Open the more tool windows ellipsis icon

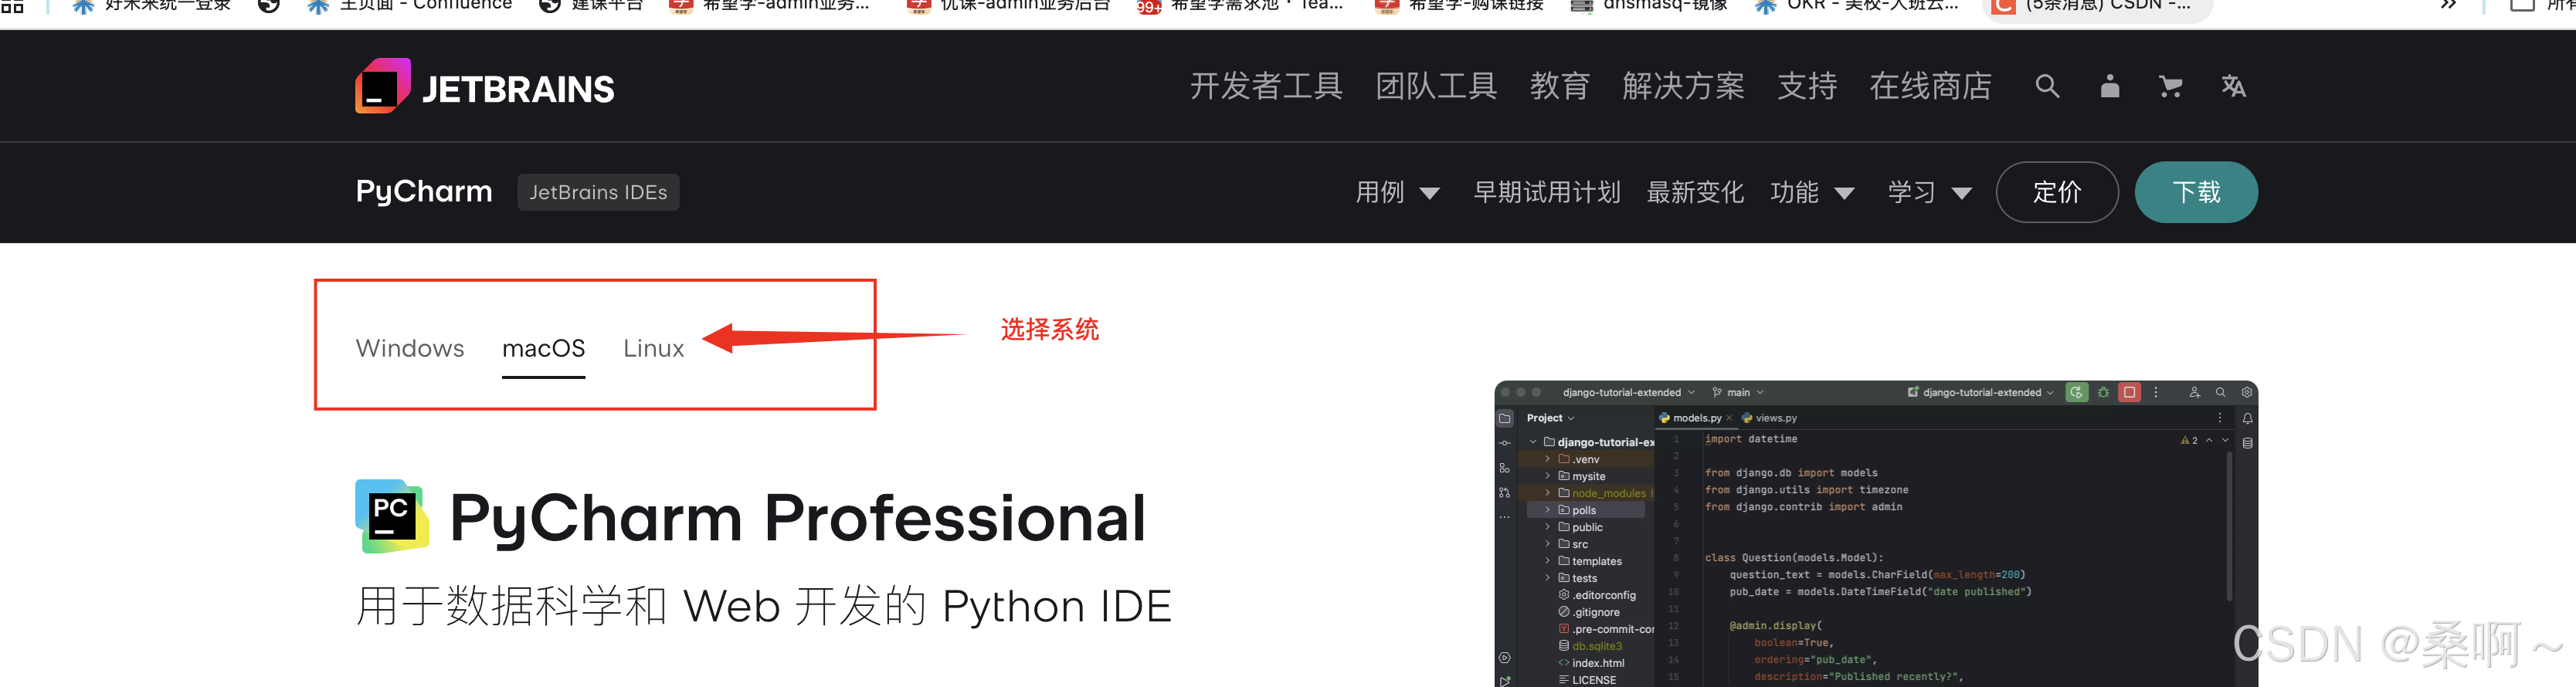pyautogui.click(x=1504, y=517)
